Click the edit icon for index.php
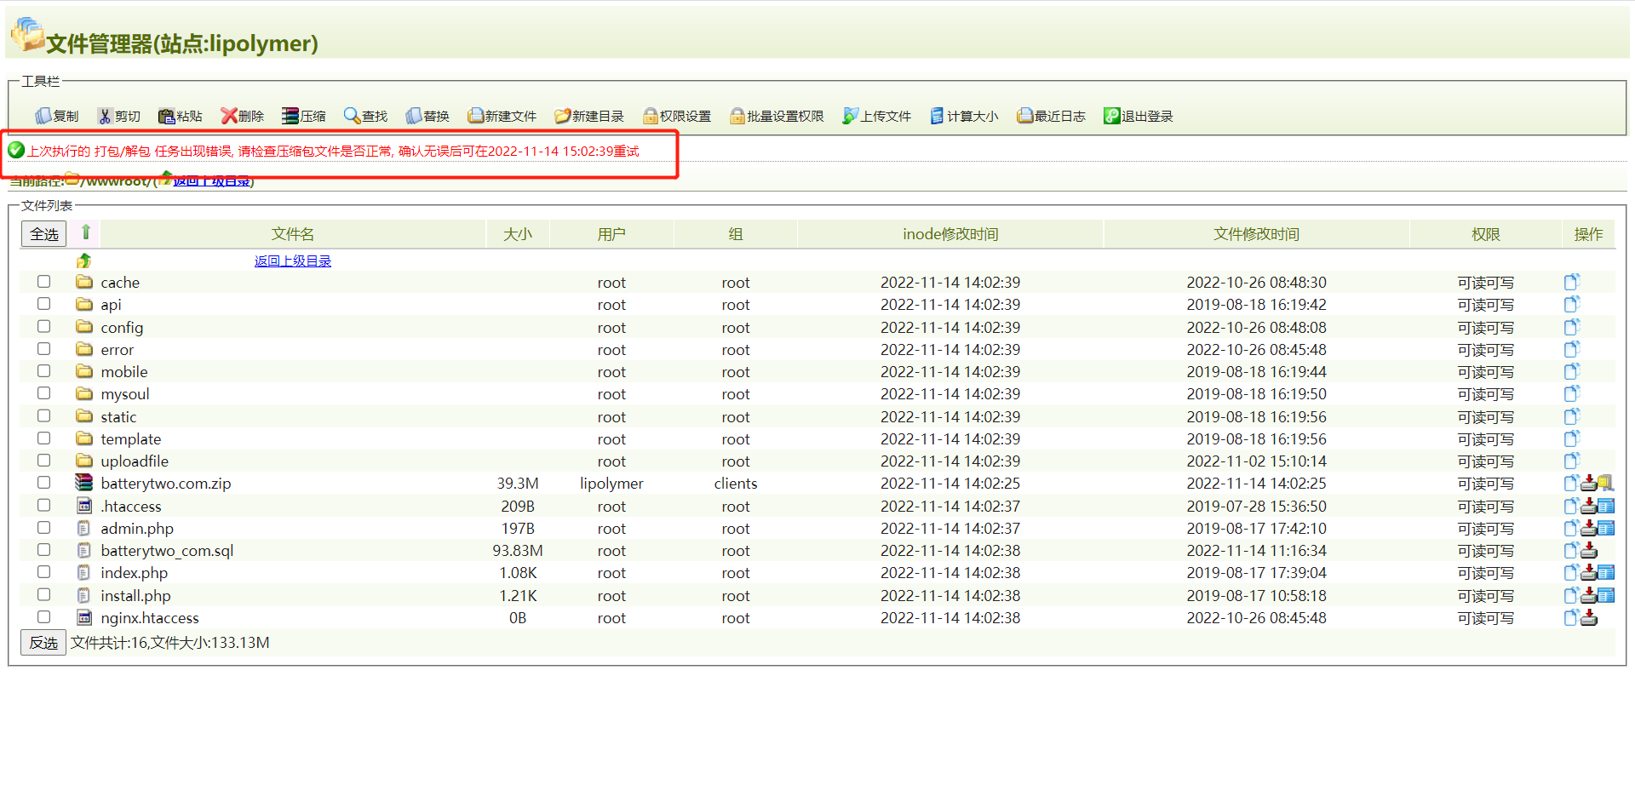Viewport: 1635px width, 802px height. 1606,572
